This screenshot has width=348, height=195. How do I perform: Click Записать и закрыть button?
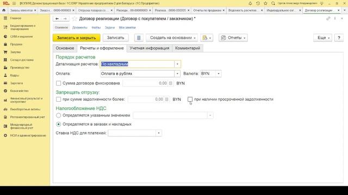pyautogui.click(x=76, y=38)
